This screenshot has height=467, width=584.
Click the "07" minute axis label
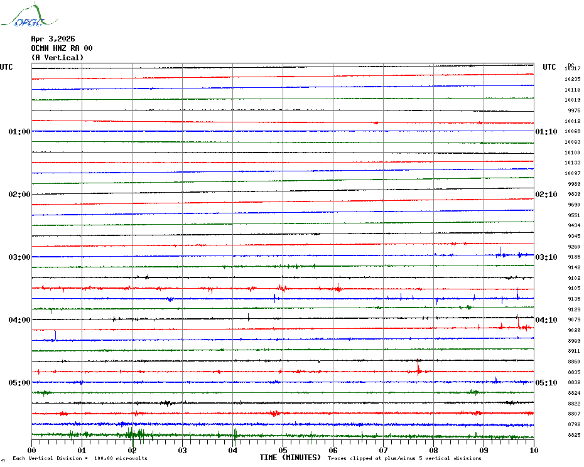click(x=383, y=450)
